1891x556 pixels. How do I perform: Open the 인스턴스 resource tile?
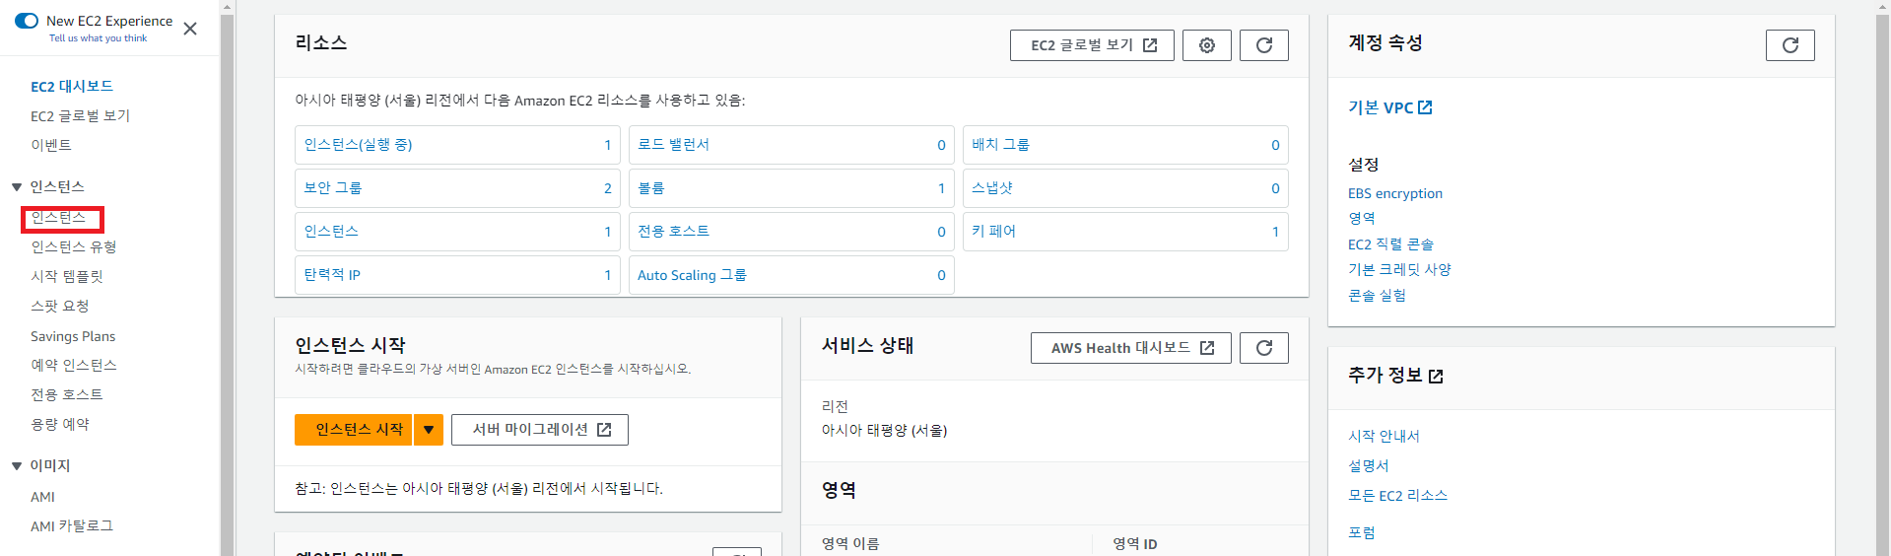[457, 232]
